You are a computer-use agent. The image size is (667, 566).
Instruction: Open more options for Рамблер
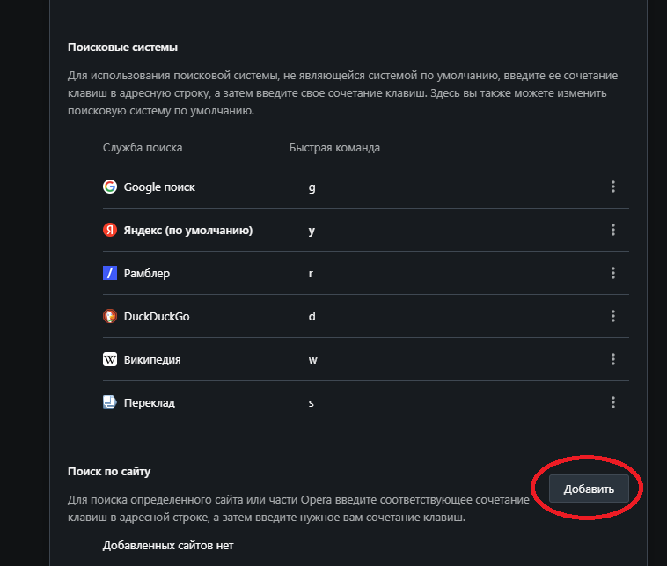point(613,273)
